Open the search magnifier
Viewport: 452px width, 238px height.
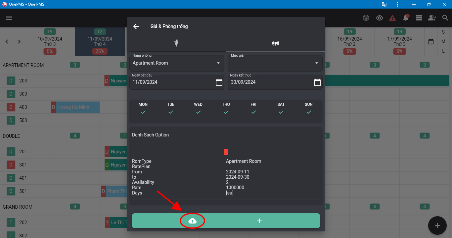pos(445,18)
